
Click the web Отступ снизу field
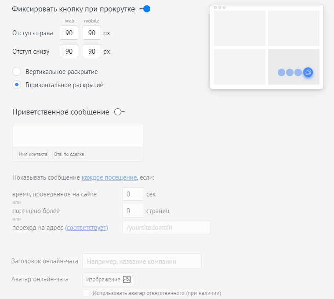pos(69,52)
